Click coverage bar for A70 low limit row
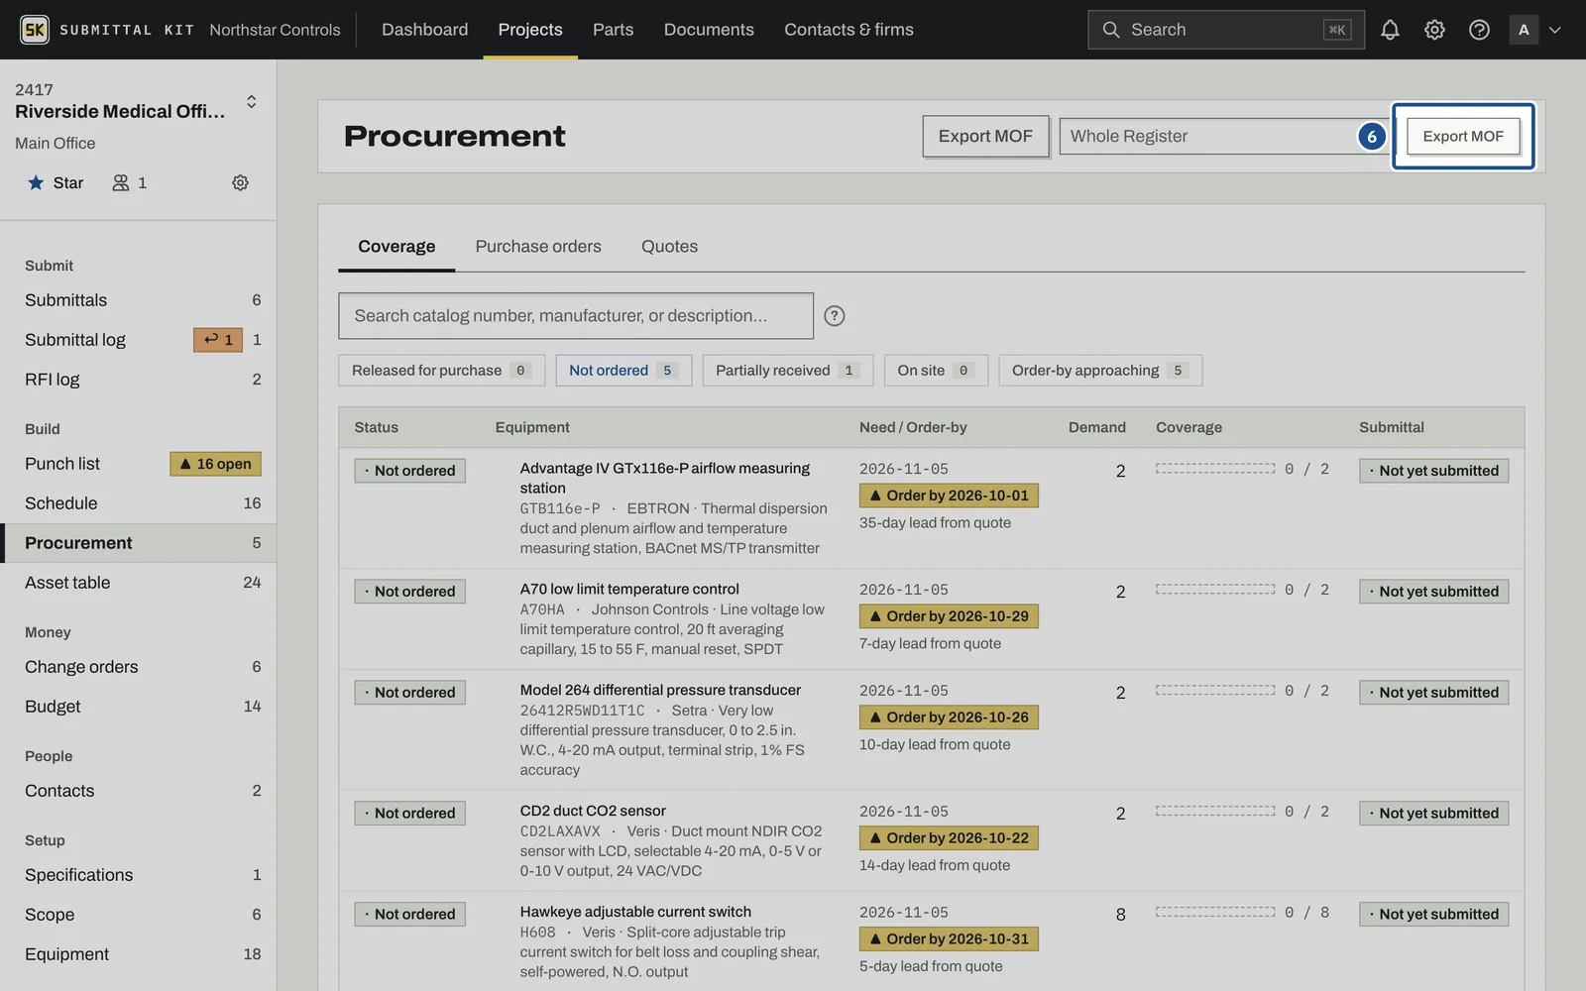 1215,590
